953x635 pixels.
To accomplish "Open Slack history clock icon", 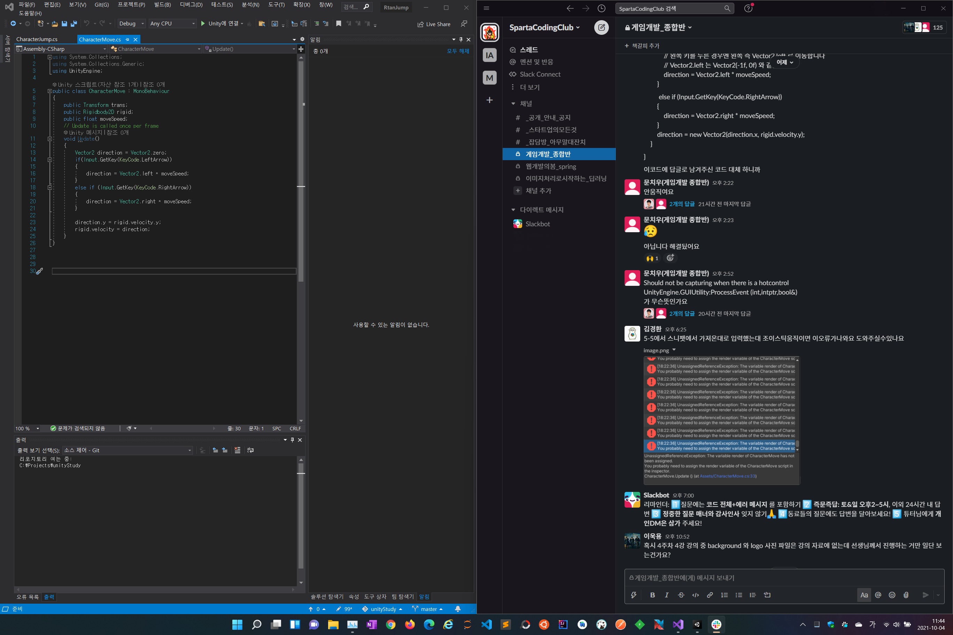I will click(x=602, y=8).
